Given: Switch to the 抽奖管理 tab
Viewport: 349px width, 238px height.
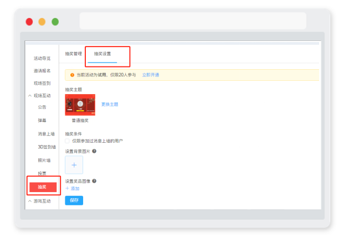Looking at the screenshot, I should tap(74, 54).
